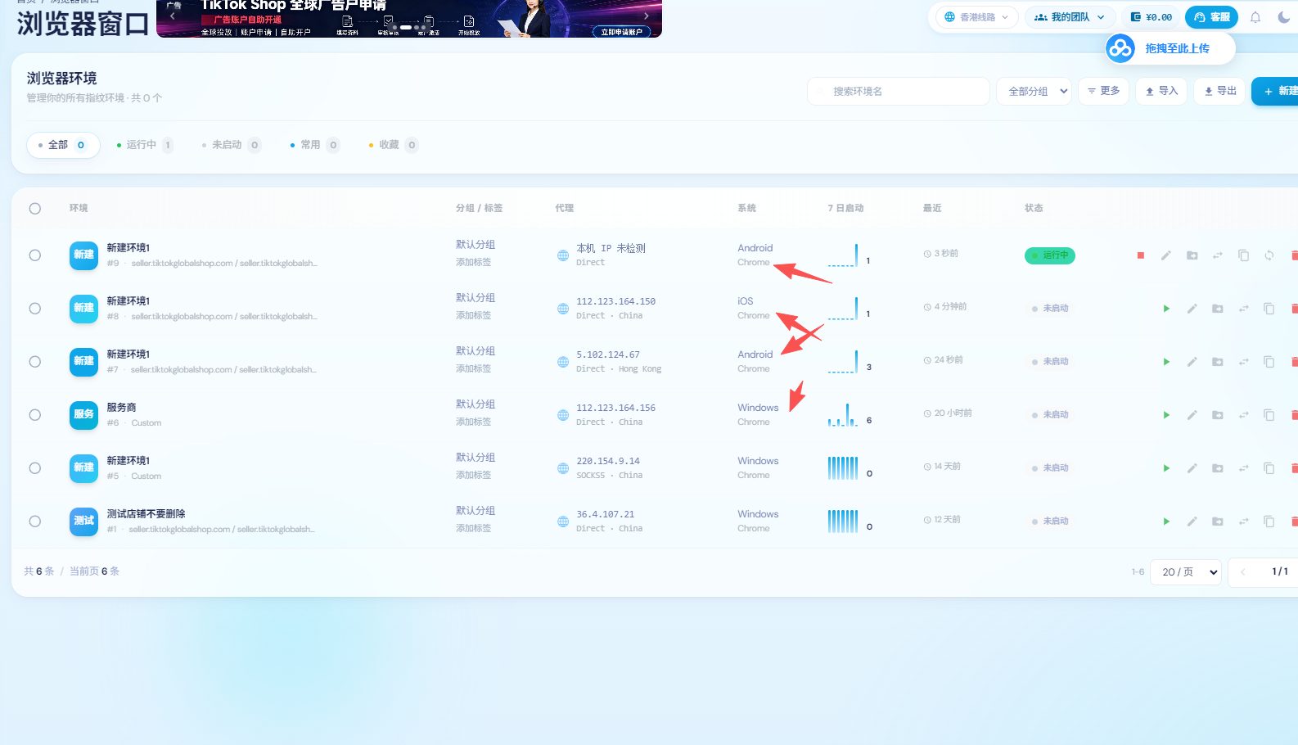The image size is (1298, 745).
Task: Click the folder move icon for #5
Action: point(1218,468)
